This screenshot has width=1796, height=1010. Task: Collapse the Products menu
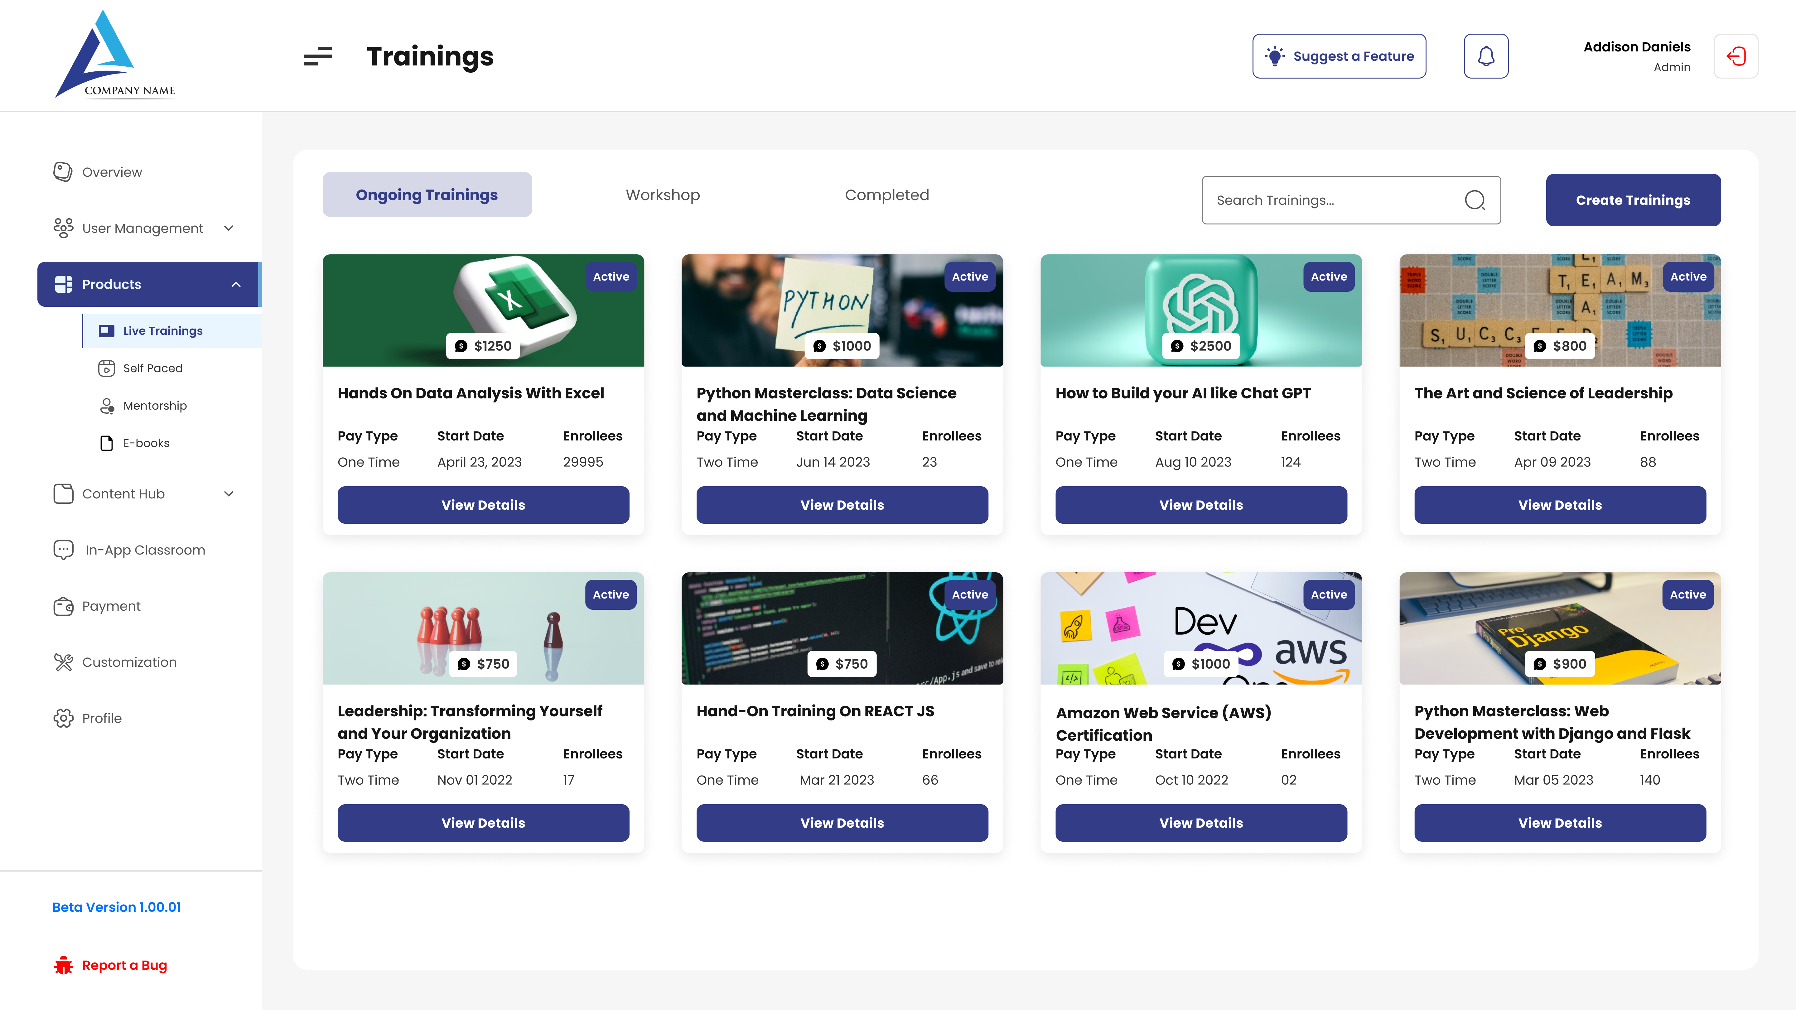pos(236,284)
